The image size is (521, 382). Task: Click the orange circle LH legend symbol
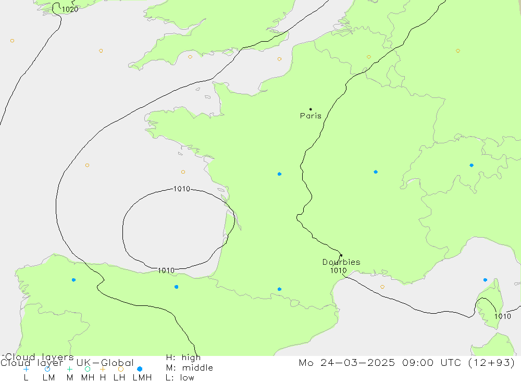(x=121, y=369)
